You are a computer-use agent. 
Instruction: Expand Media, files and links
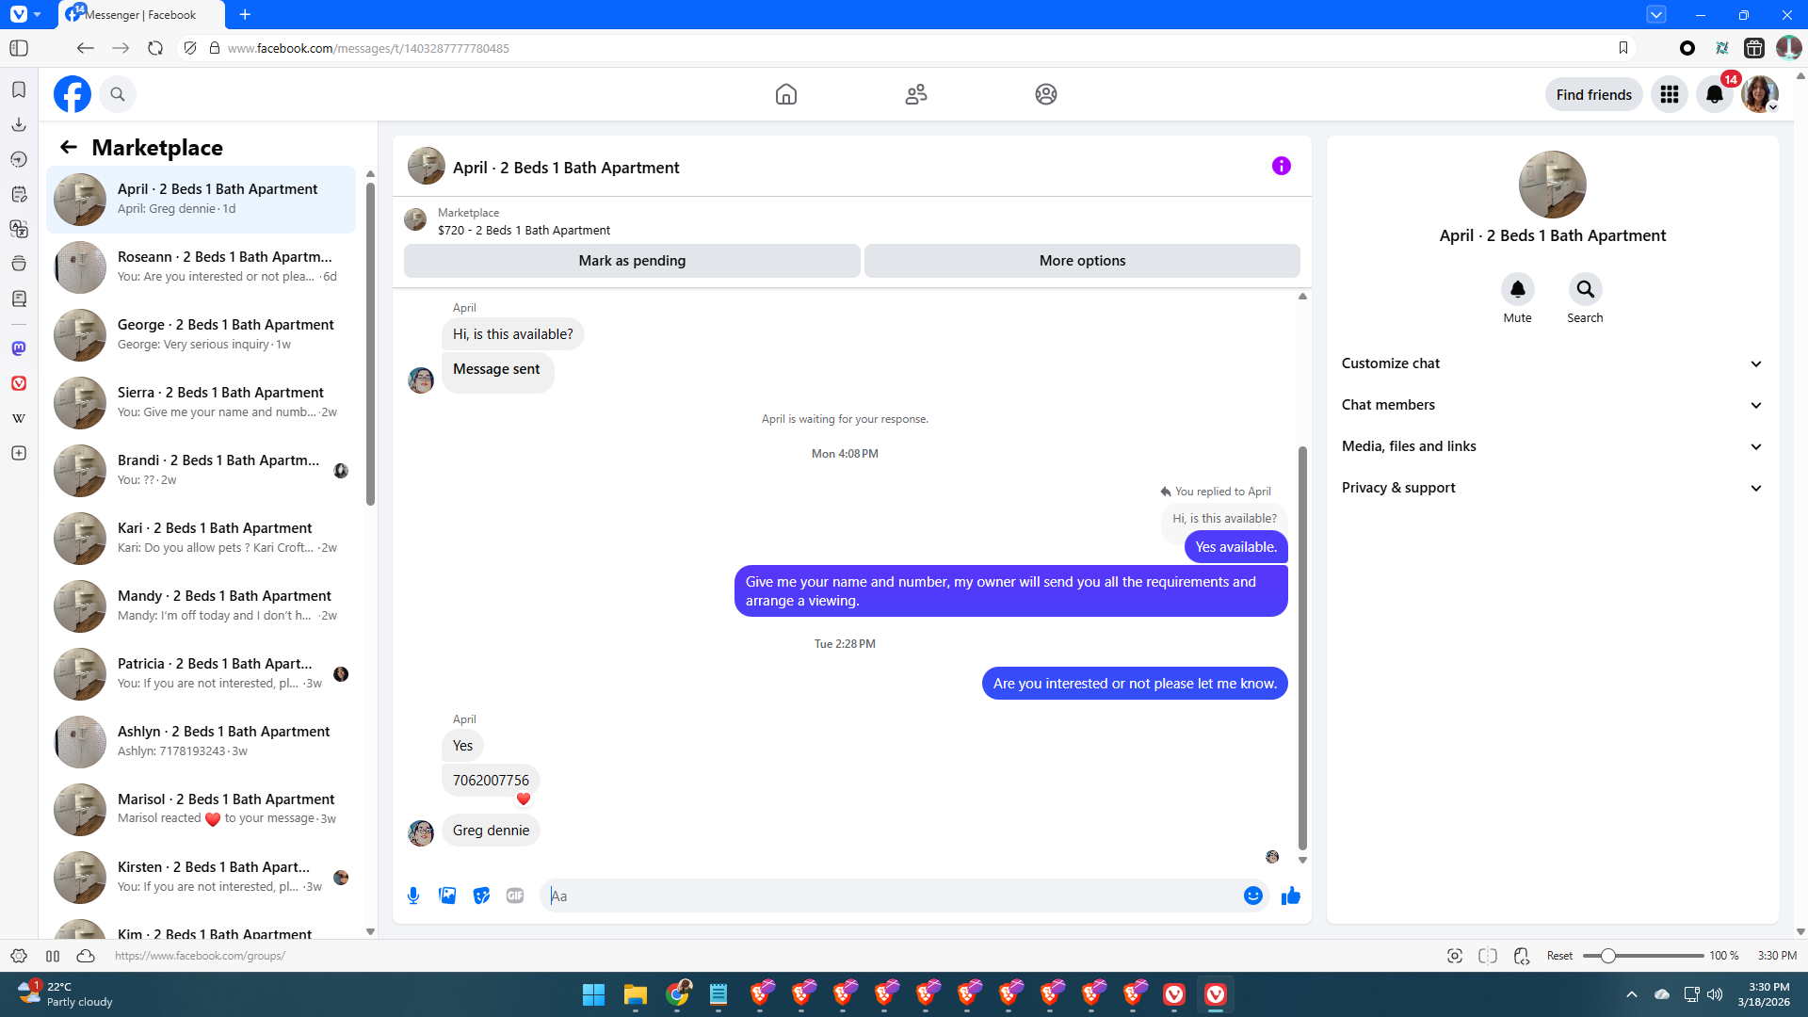(1552, 446)
